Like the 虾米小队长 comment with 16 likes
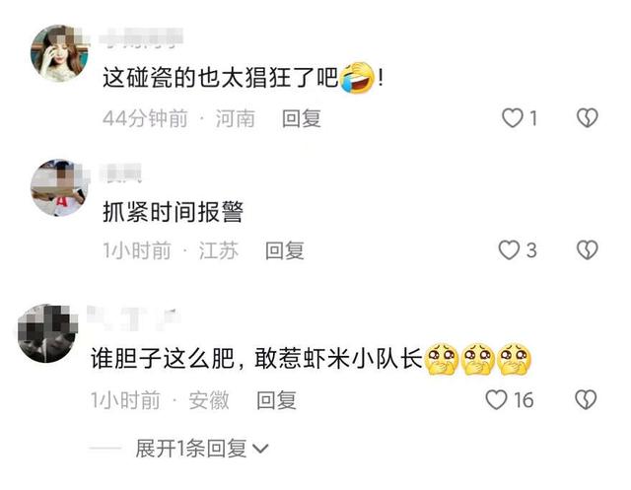 point(496,399)
